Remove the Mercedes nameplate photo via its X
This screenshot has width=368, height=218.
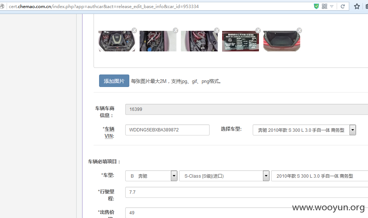coord(258,30)
